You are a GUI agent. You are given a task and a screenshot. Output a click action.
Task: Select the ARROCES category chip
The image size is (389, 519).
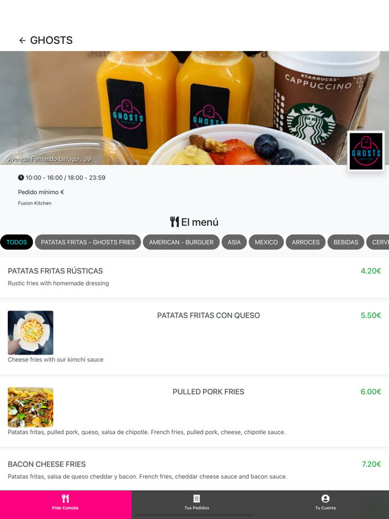306,242
